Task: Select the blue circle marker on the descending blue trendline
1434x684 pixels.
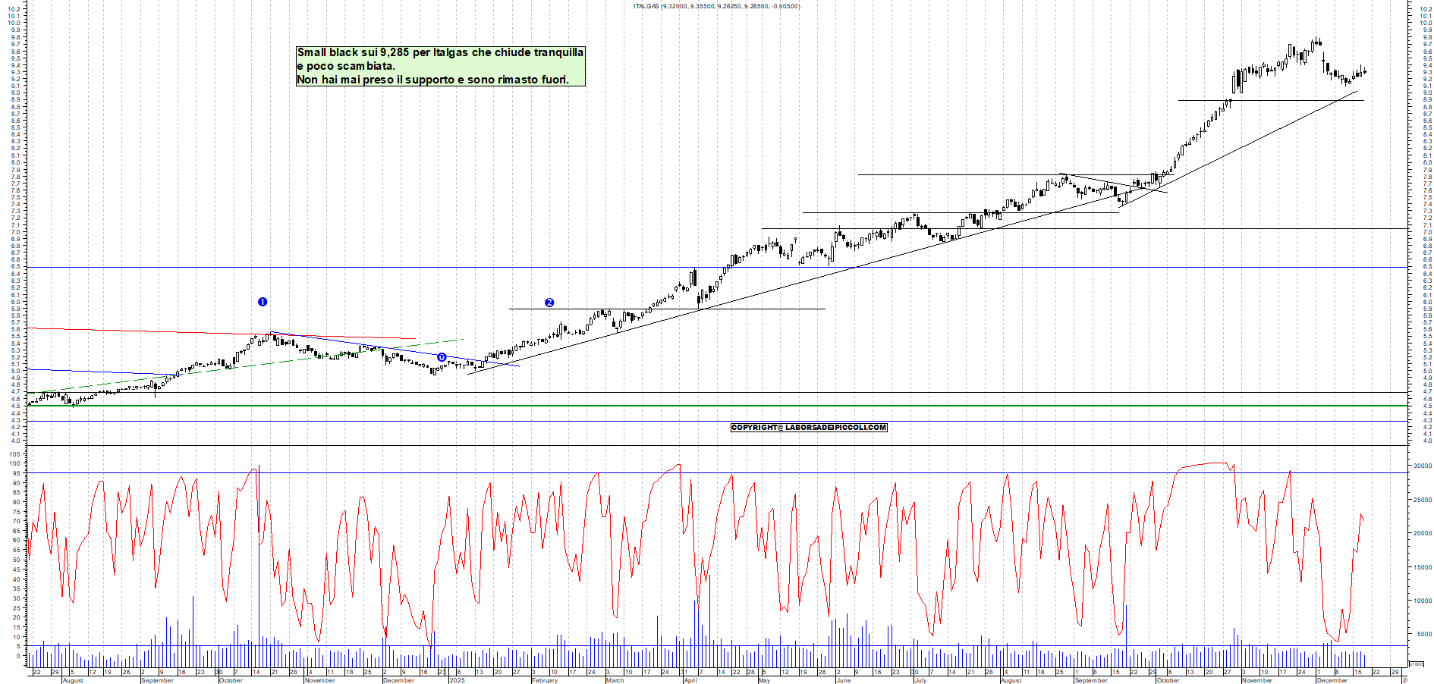Action: pyautogui.click(x=442, y=357)
